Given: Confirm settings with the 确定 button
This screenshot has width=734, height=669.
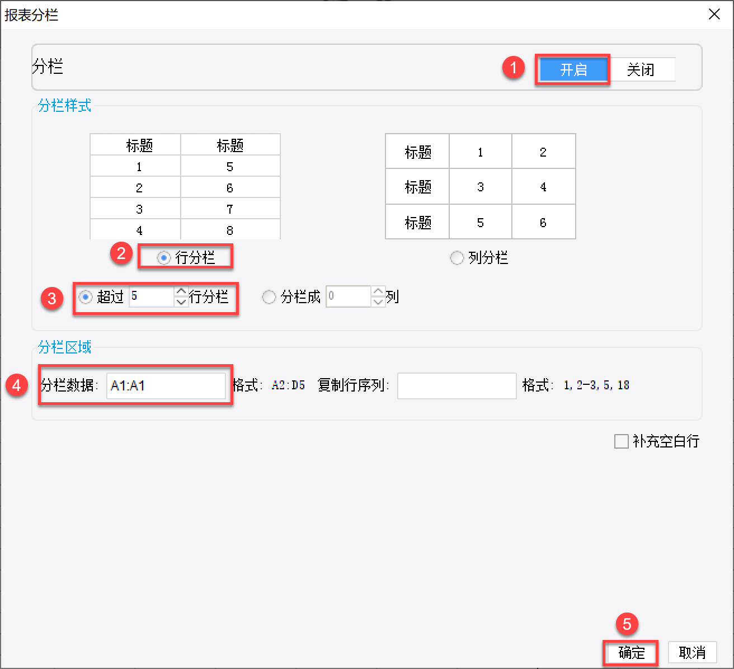Looking at the screenshot, I should tap(631, 653).
